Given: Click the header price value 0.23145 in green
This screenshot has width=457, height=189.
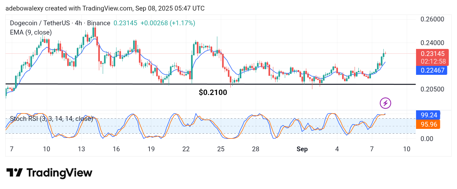Looking at the screenshot, I should 125,23.
